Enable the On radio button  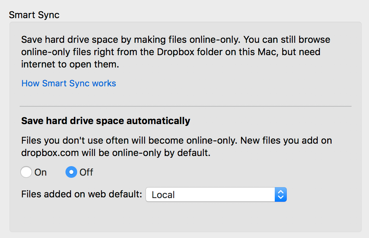point(26,172)
